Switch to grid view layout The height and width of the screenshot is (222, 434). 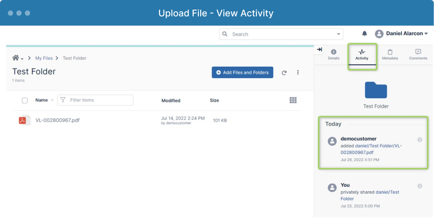click(293, 100)
